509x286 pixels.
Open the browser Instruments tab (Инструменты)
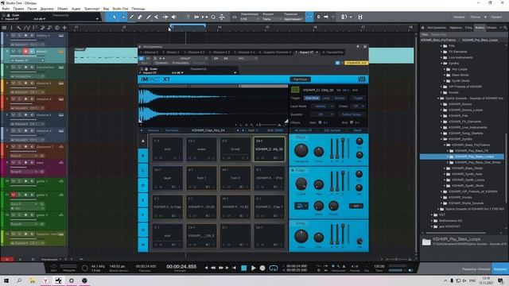tap(437, 28)
